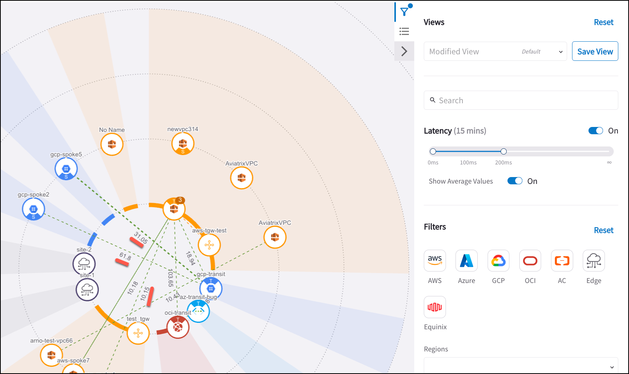Filter topology by AWS cloud icon

[435, 261]
